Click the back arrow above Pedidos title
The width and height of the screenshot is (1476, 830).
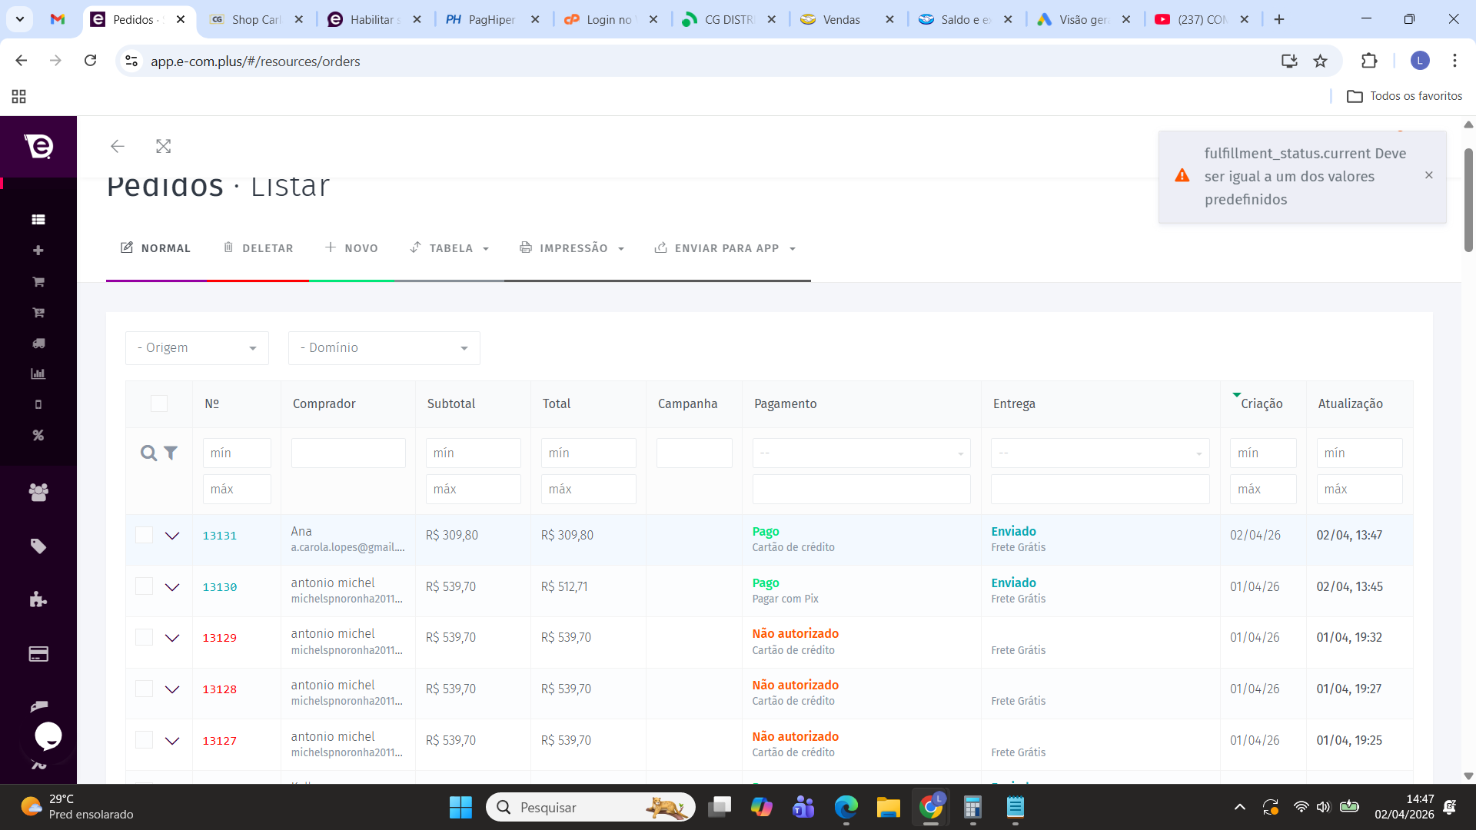(x=117, y=146)
